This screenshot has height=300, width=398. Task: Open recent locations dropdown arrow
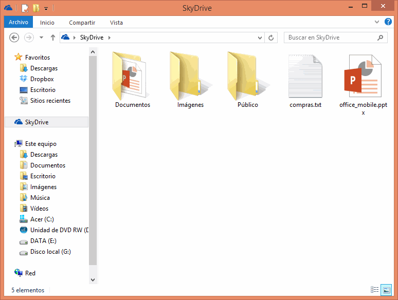(42, 38)
